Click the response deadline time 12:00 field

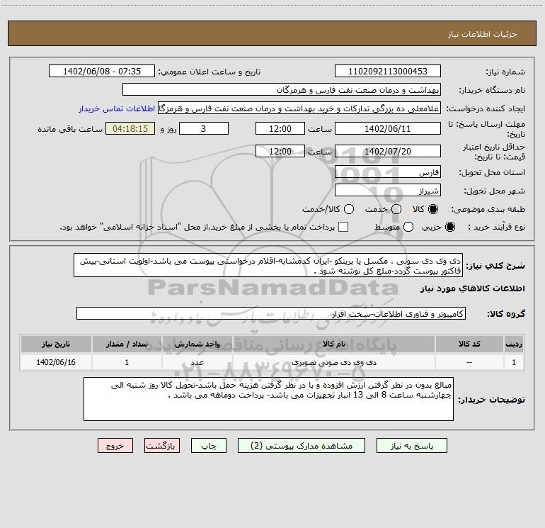[x=280, y=128]
